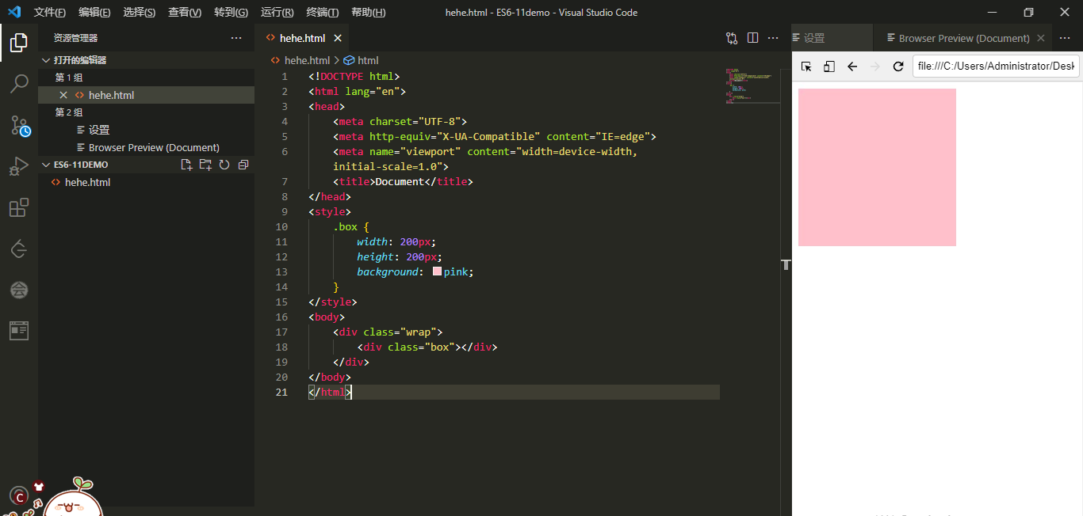
Task: Open the editor more actions menu
Action: coord(773,37)
